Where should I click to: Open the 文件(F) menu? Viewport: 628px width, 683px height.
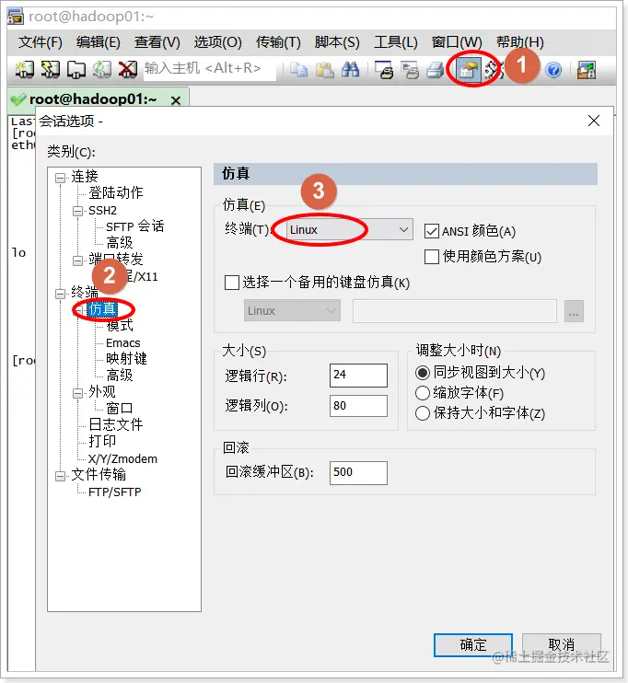click(41, 42)
